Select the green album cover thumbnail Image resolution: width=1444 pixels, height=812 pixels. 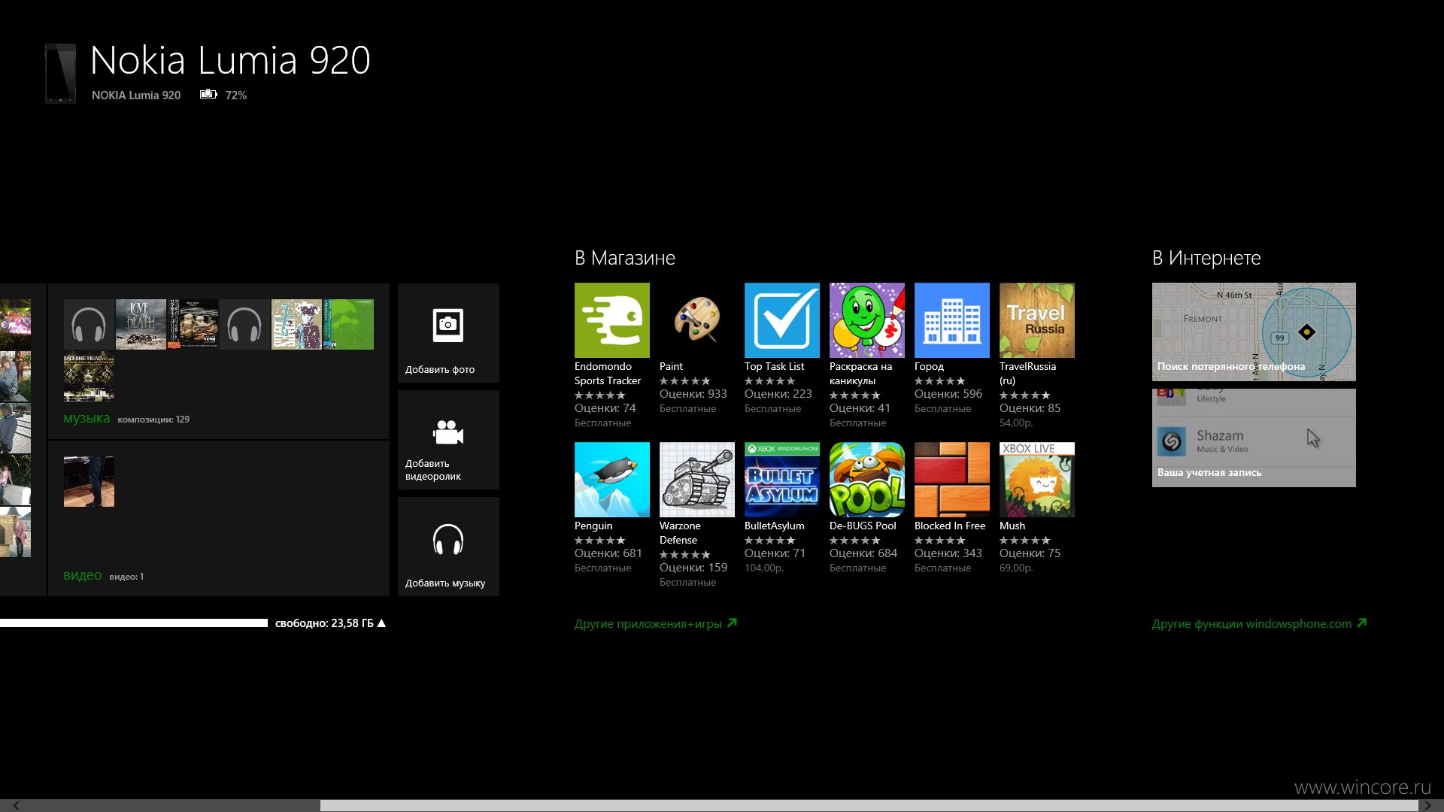coord(348,324)
